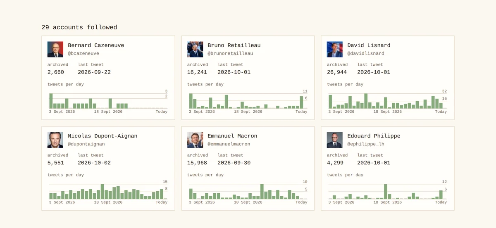Screen dimensions: 496x228
Task: Click archived count 5,551
Action: [x=56, y=163]
